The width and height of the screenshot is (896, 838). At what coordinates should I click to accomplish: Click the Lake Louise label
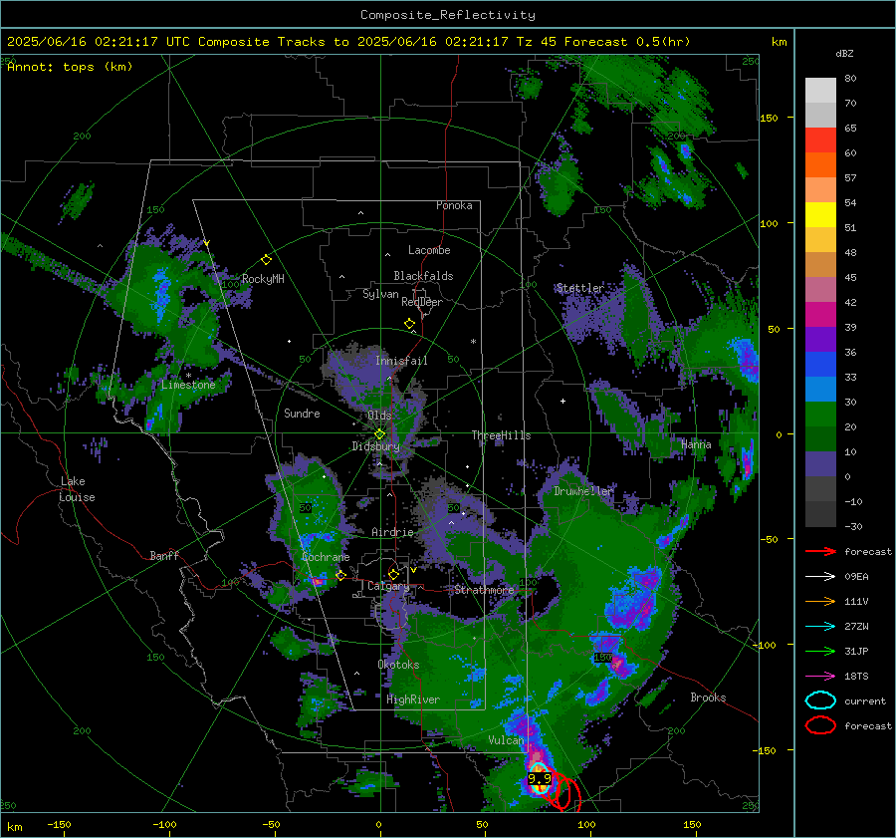(77, 489)
